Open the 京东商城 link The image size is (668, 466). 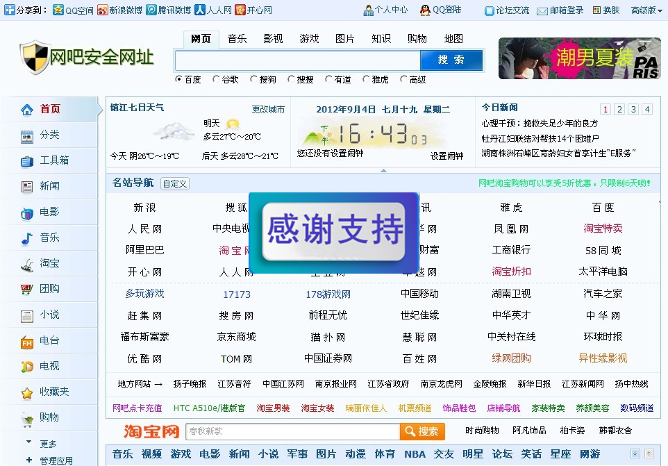pos(237,337)
